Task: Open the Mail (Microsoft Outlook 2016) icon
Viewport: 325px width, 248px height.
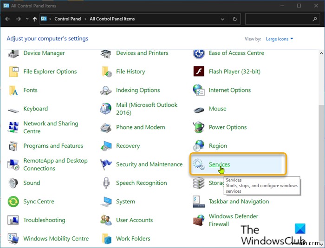Action: (106, 109)
